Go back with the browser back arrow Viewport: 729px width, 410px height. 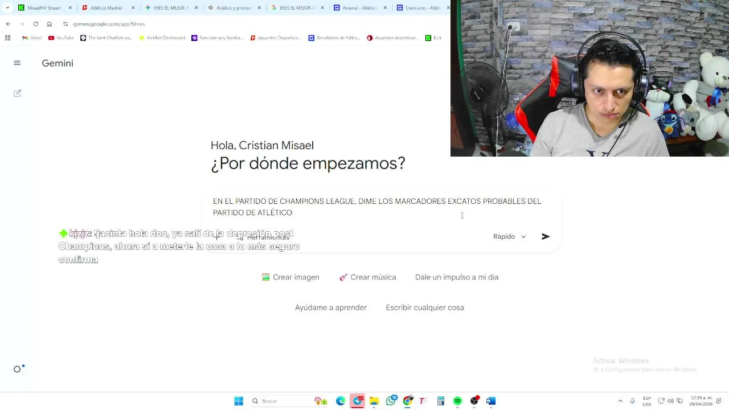pyautogui.click(x=8, y=24)
